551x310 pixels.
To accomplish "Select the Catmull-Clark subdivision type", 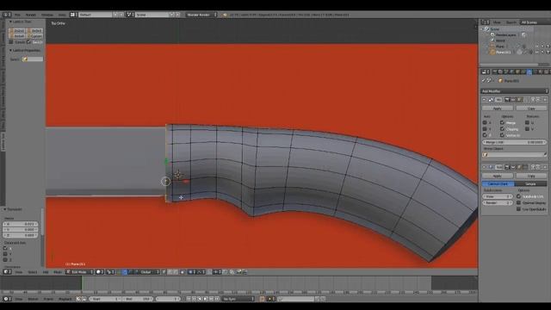I will (498, 183).
